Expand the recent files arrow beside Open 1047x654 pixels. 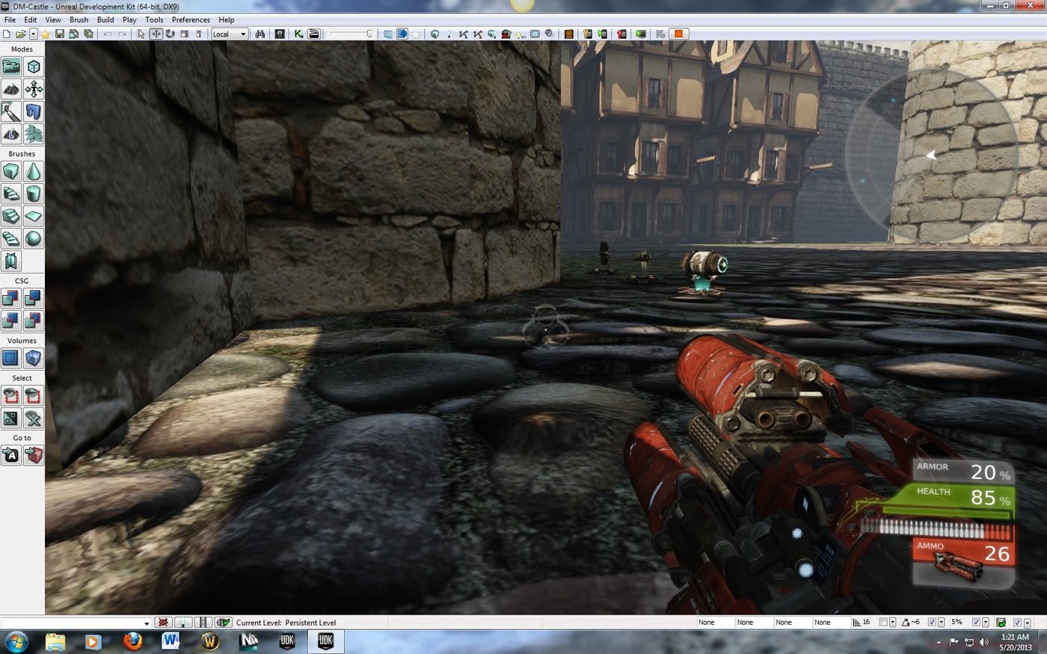(33, 34)
